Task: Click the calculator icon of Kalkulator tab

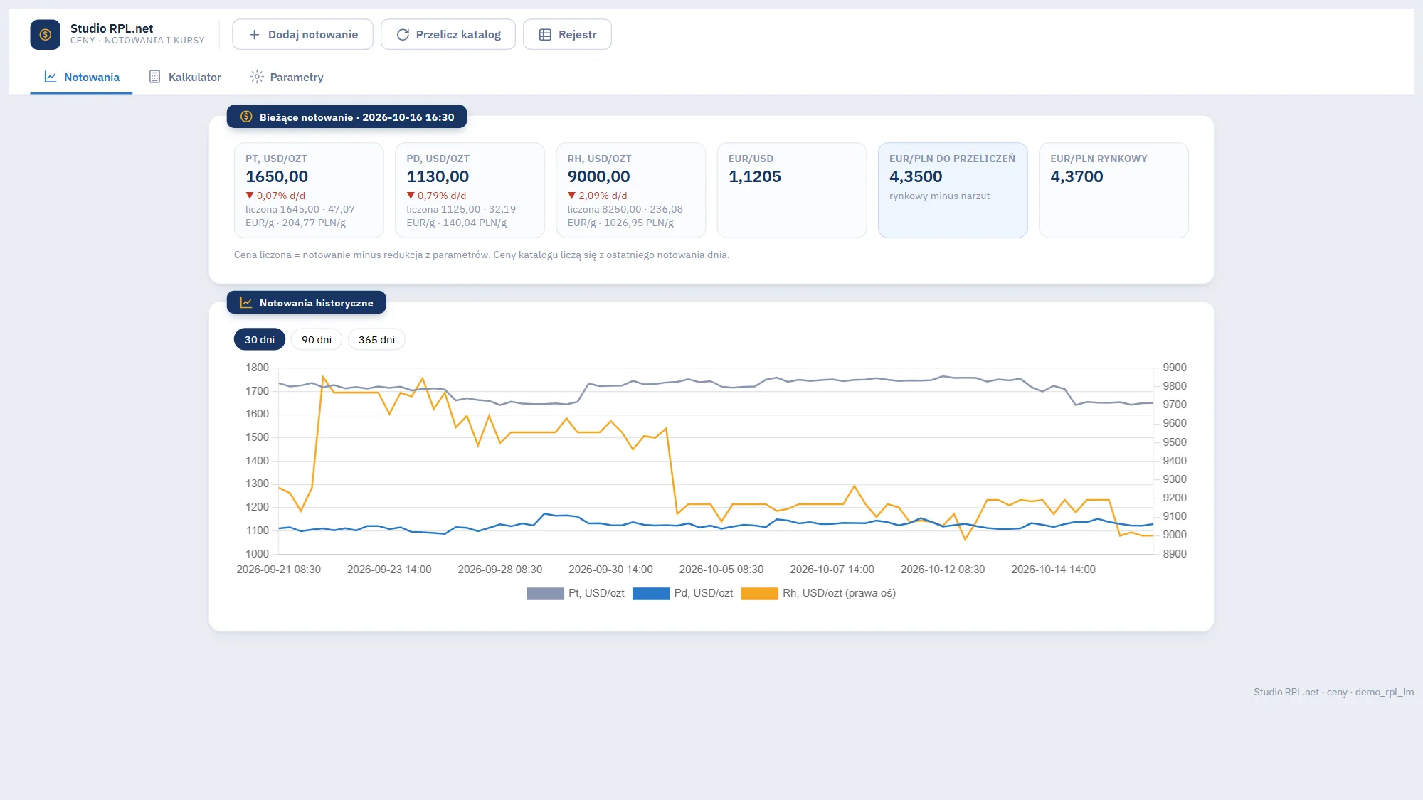Action: [x=154, y=77]
